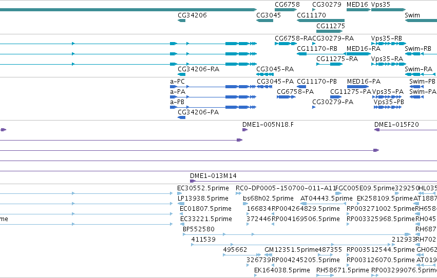This screenshot has height=278, width=437.
Task: Select transcript CG30279-RA
Action: click(x=314, y=44)
